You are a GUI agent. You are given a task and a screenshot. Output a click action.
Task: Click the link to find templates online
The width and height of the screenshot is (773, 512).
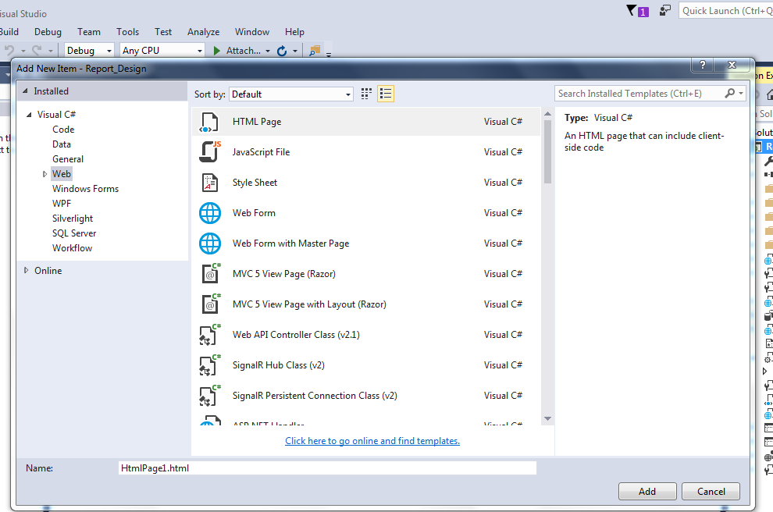pos(372,441)
